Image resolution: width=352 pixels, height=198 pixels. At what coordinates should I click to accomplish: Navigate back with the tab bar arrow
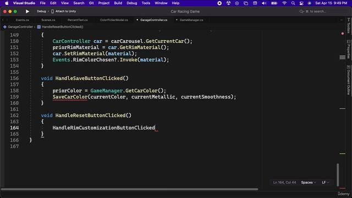pos(3,20)
